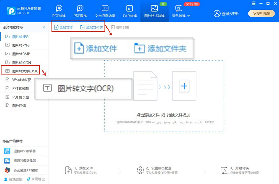Image resolution: width=279 pixels, height=184 pixels.
Task: Switch to CAD转换 tab
Action: click(x=129, y=12)
